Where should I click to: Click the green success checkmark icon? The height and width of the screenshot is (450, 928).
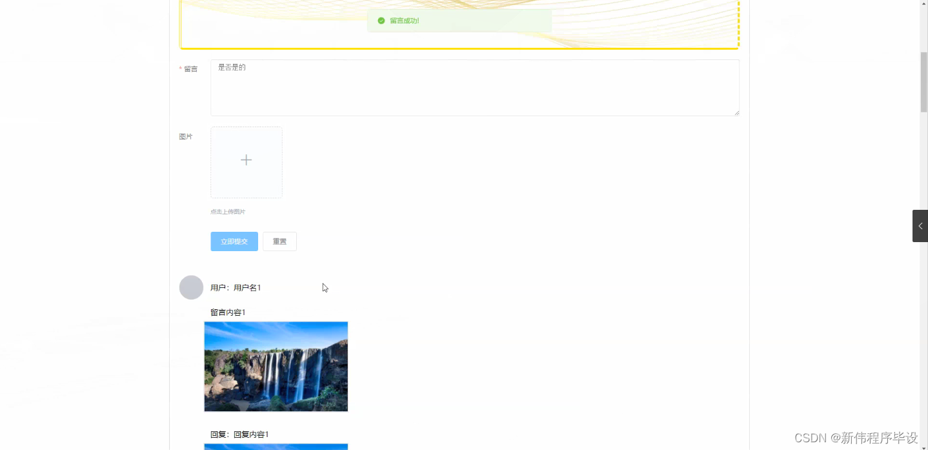tap(379, 21)
